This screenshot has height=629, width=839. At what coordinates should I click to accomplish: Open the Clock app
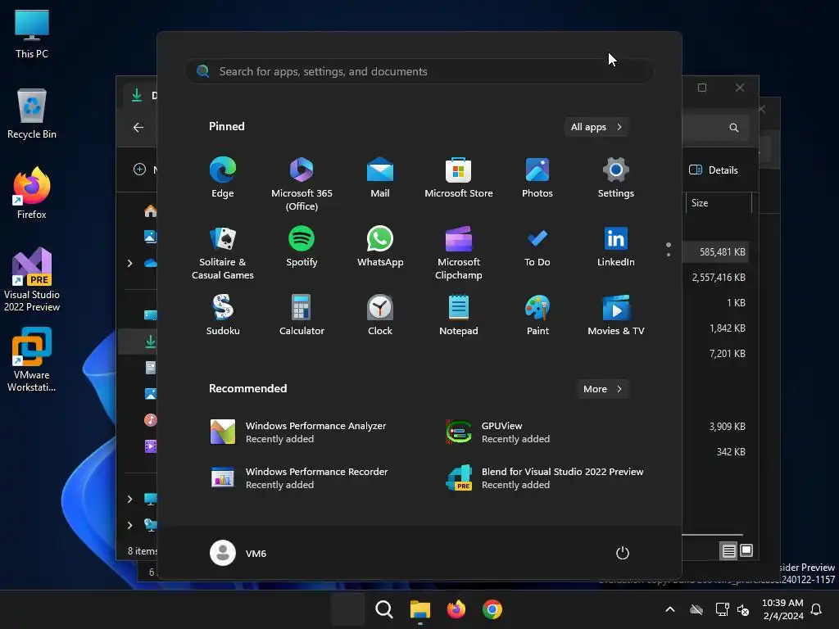pos(380,315)
